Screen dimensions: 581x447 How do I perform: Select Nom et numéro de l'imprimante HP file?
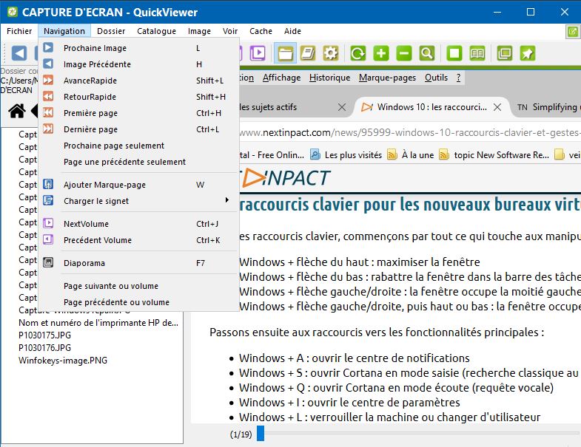98,323
